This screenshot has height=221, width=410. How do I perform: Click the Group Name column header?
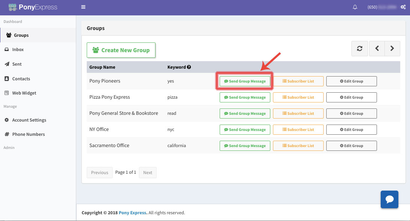point(102,67)
